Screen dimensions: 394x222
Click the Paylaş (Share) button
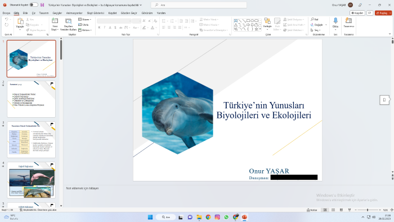[383, 13]
